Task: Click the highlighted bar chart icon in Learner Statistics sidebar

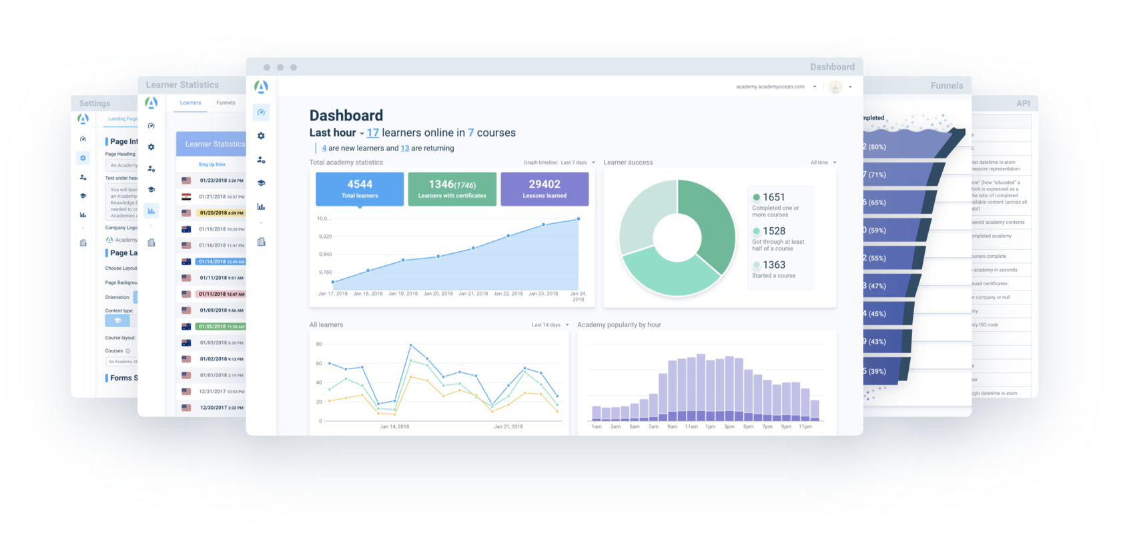Action: [151, 211]
